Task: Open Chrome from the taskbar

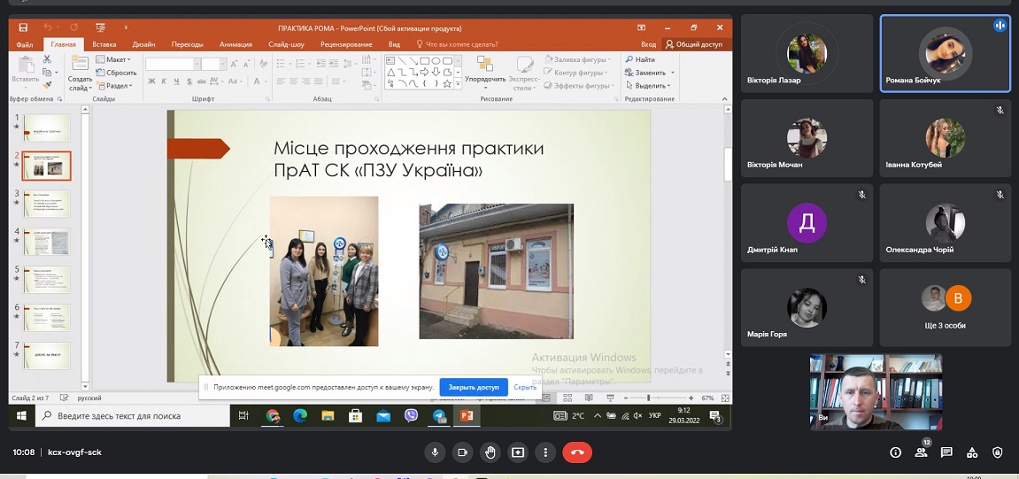Action: click(x=273, y=416)
